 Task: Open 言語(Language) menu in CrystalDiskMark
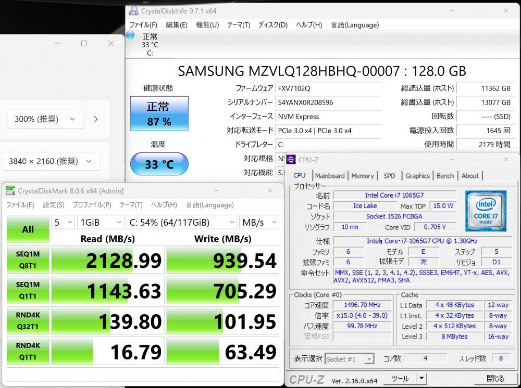[x=209, y=205]
